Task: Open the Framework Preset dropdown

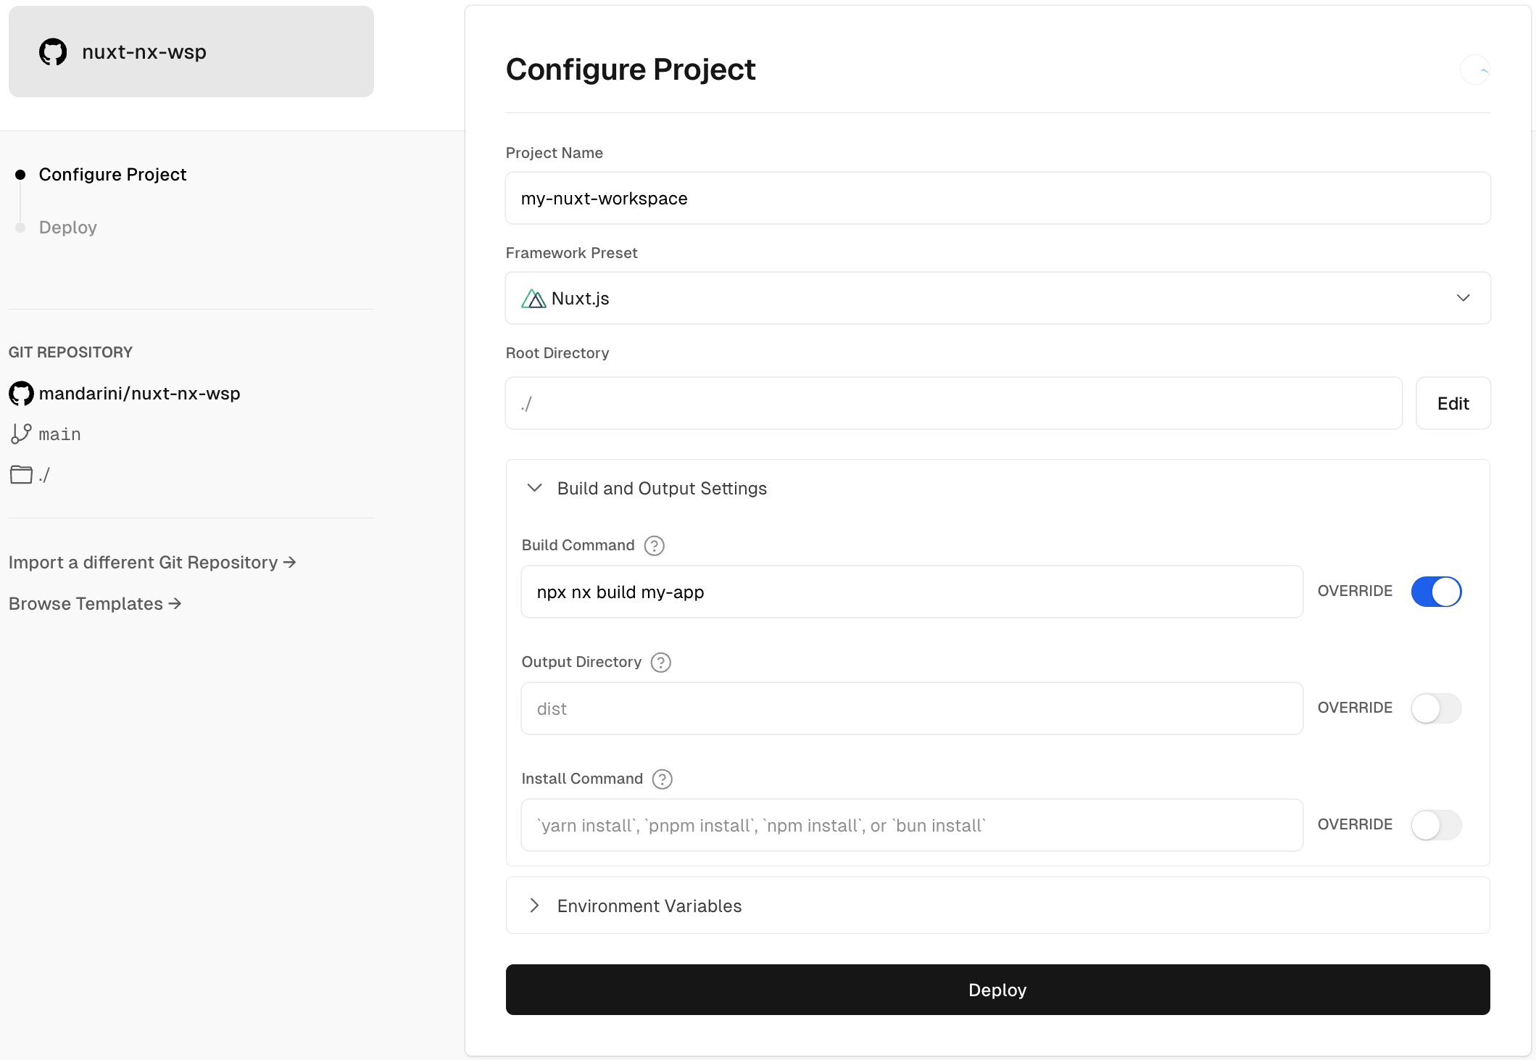Action: [x=1463, y=298]
